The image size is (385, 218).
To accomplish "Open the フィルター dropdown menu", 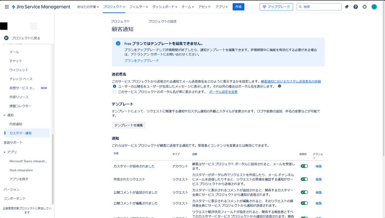I will pyautogui.click(x=138, y=7).
